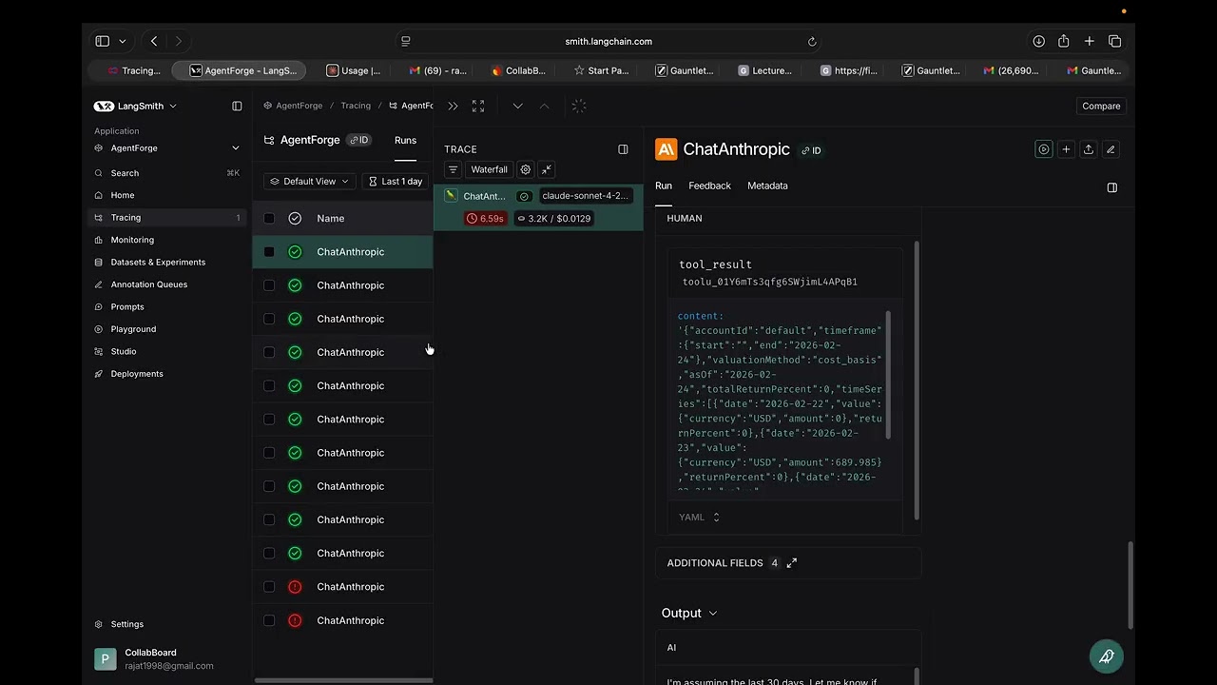Check the first failed ChatAnthropic run
This screenshot has height=685, width=1217.
coord(269,587)
